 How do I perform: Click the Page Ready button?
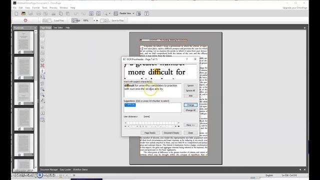tap(150, 133)
